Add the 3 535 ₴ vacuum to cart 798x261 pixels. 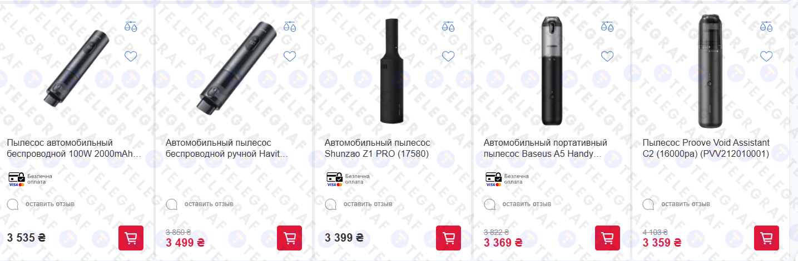(131, 238)
